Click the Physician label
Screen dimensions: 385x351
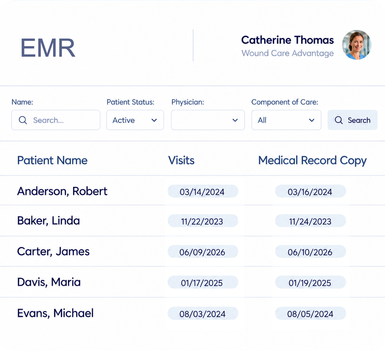pos(188,102)
